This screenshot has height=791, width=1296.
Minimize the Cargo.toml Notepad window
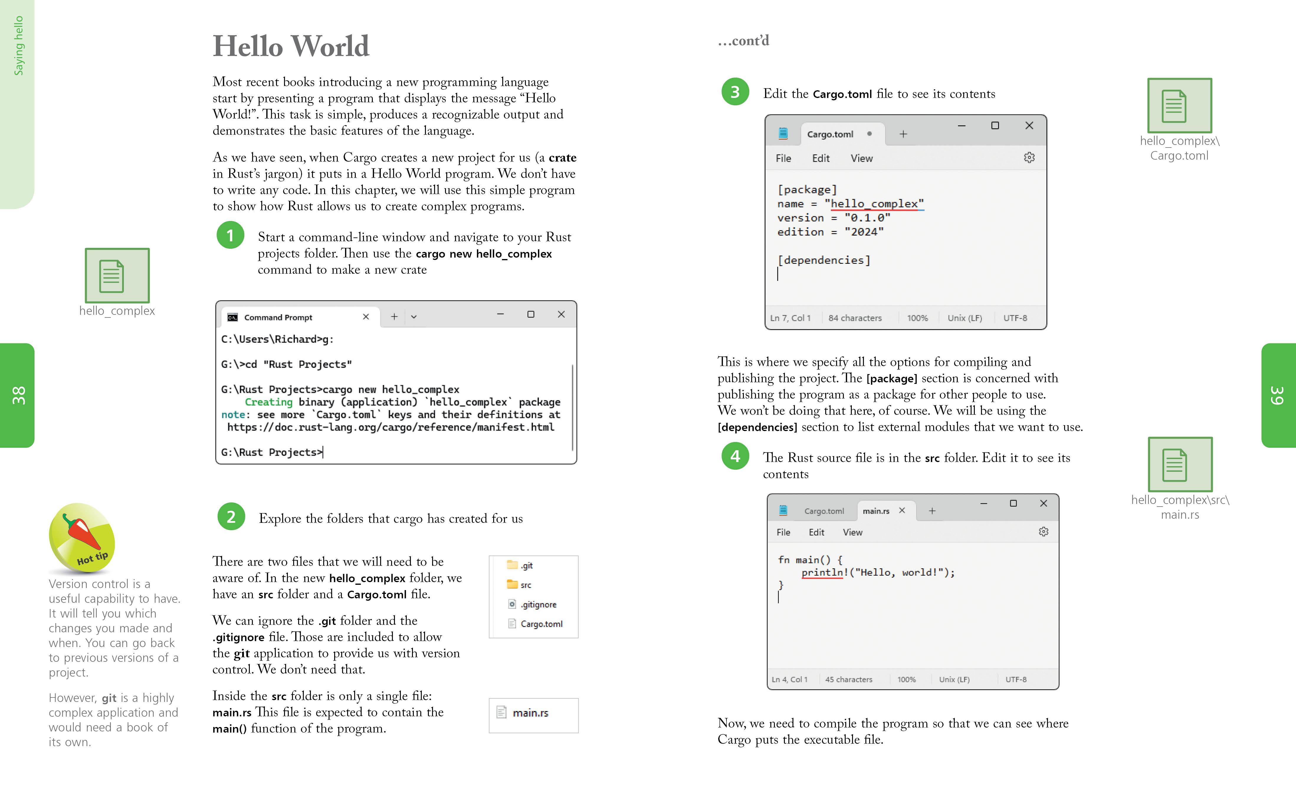962,126
